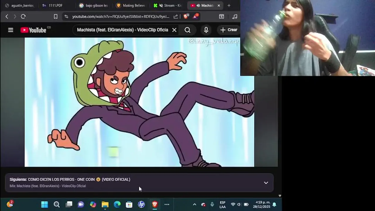The height and width of the screenshot is (211, 375).
Task: Show more taskbar apps via three dots
Action: [x=167, y=204]
